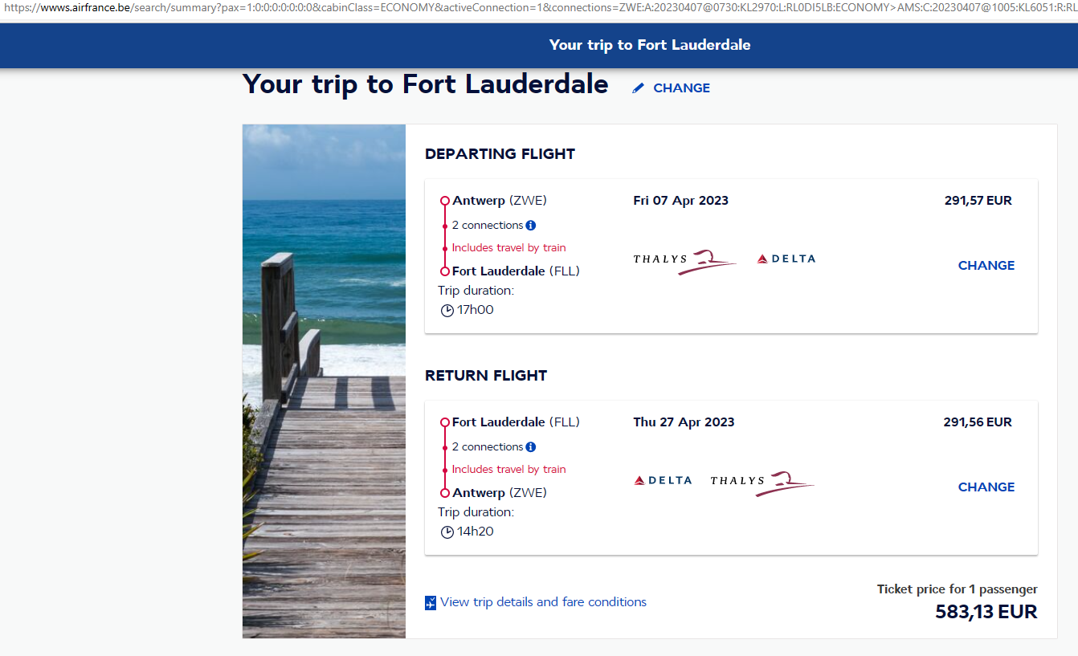Click the Delta logo in the return flight
Image resolution: width=1078 pixels, height=656 pixels.
(x=663, y=480)
